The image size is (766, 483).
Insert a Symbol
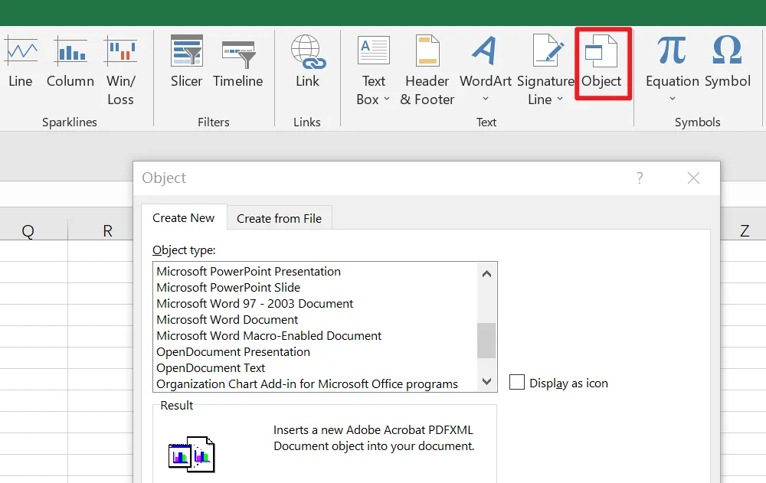click(728, 62)
